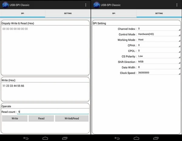
Task: Open the Working Mode Host dropdown
Action: point(159,40)
